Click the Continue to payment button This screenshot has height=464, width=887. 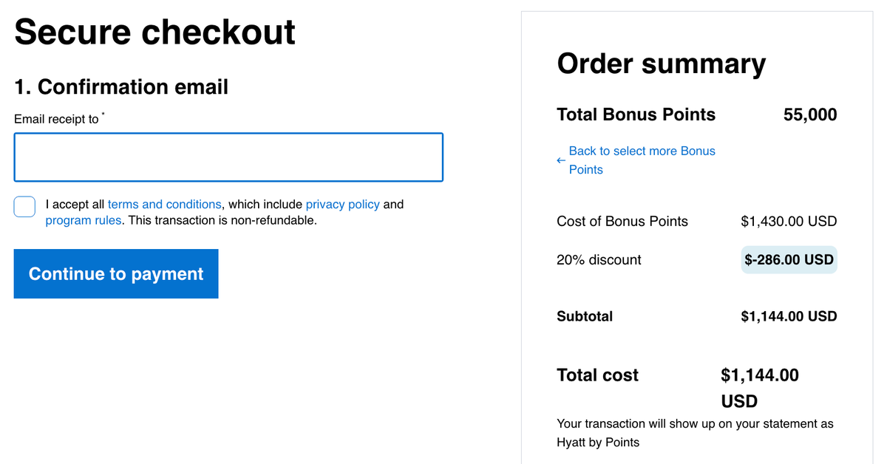(x=115, y=273)
